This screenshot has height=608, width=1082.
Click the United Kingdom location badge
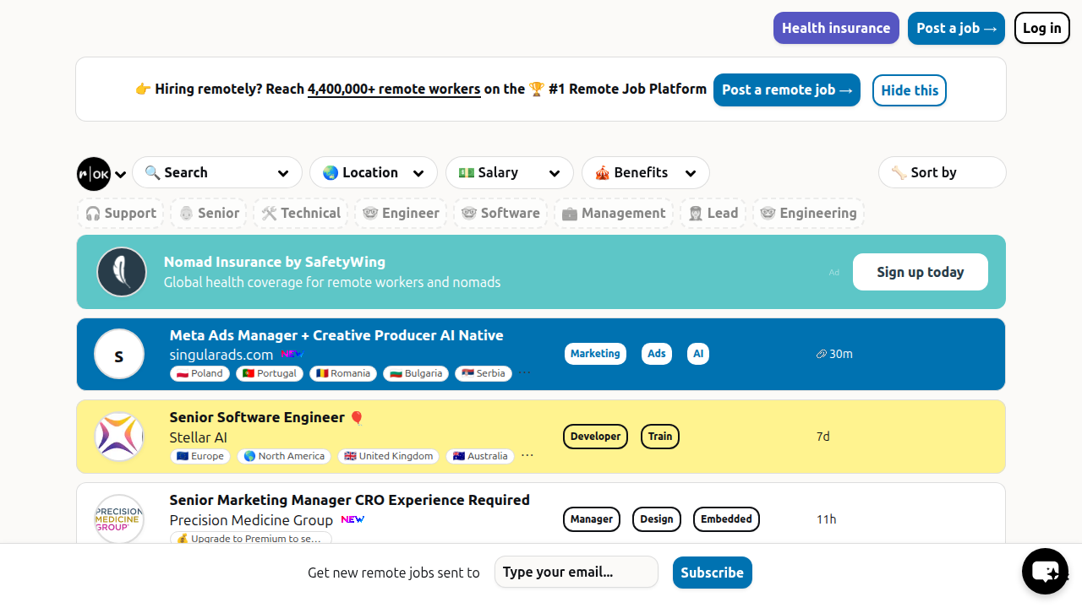click(388, 456)
